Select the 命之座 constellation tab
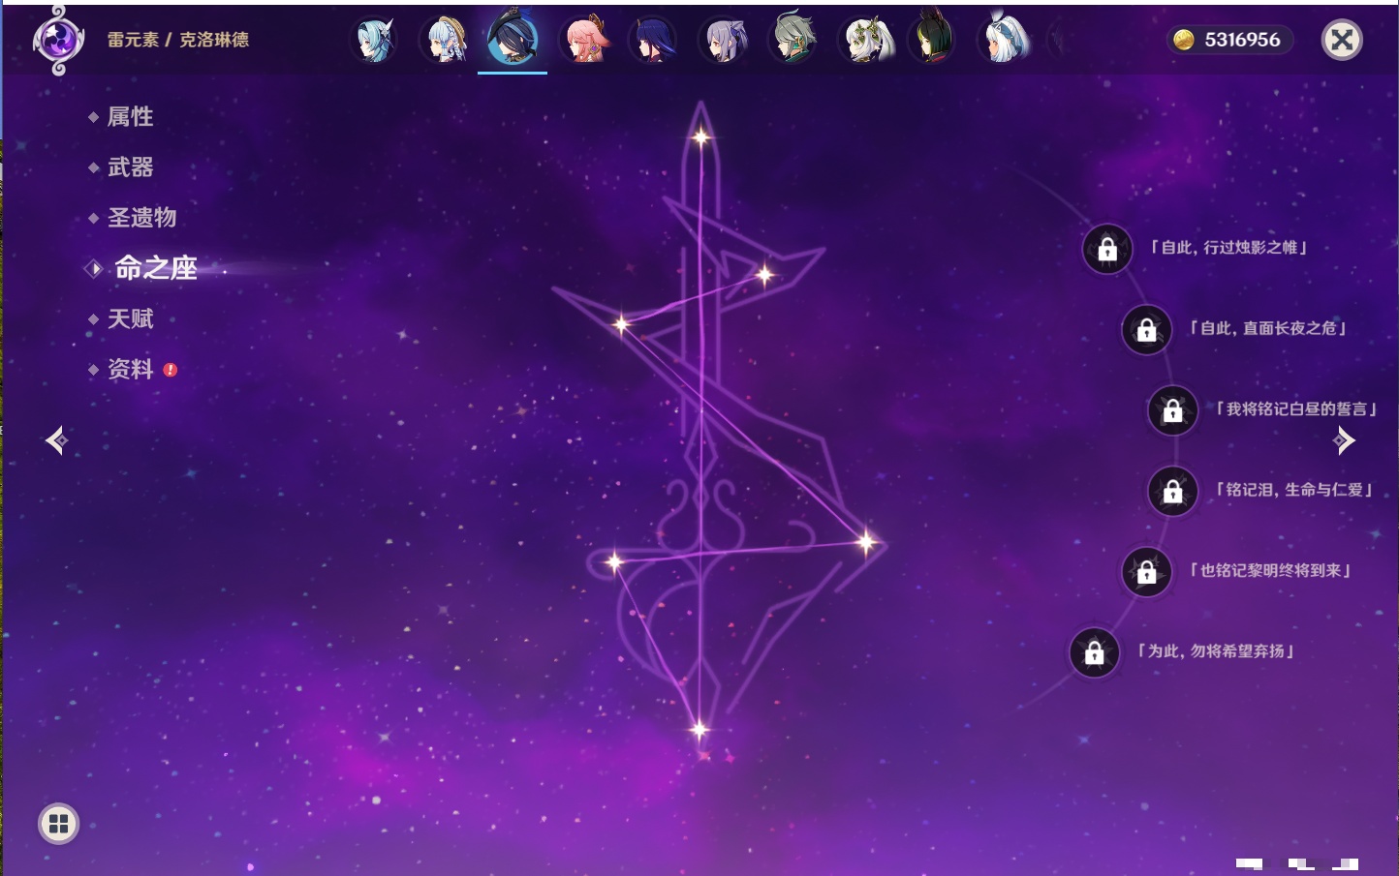 pos(155,268)
